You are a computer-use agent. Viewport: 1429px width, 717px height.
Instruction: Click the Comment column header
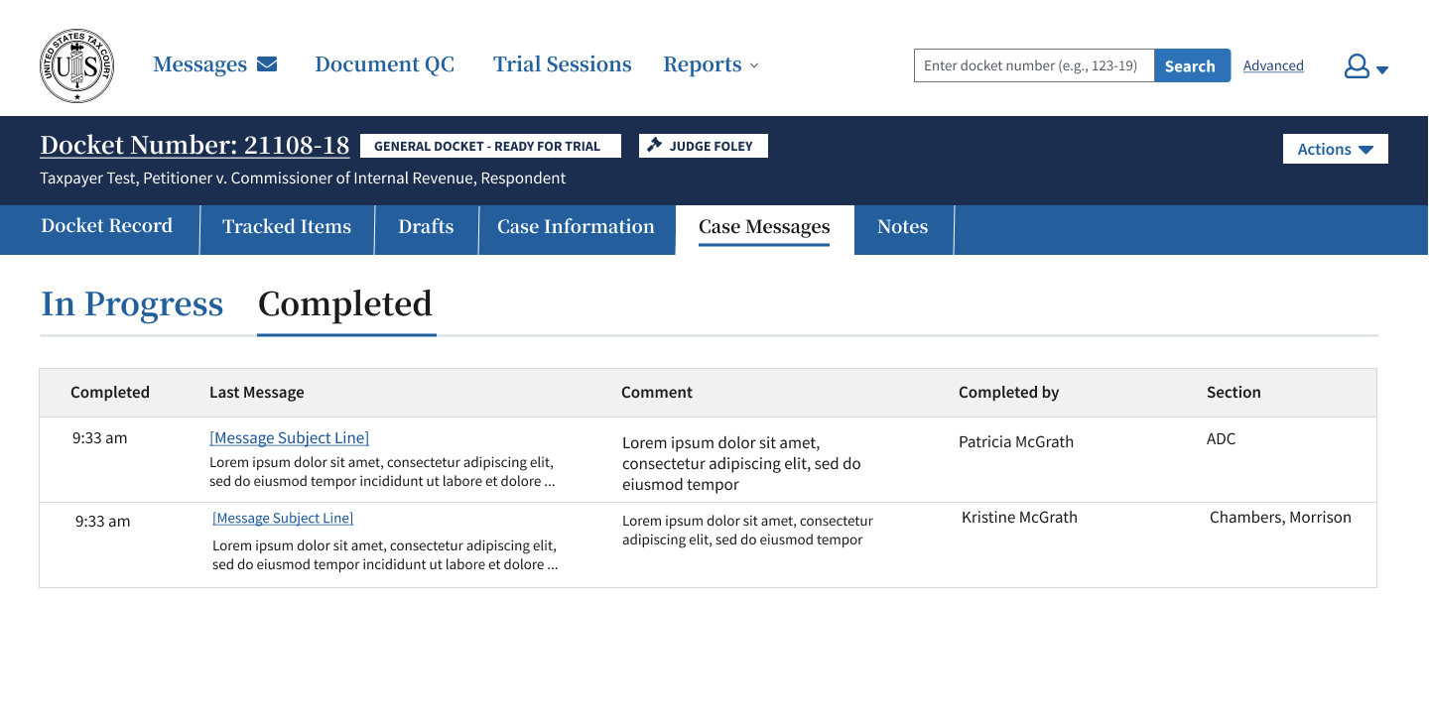click(657, 392)
